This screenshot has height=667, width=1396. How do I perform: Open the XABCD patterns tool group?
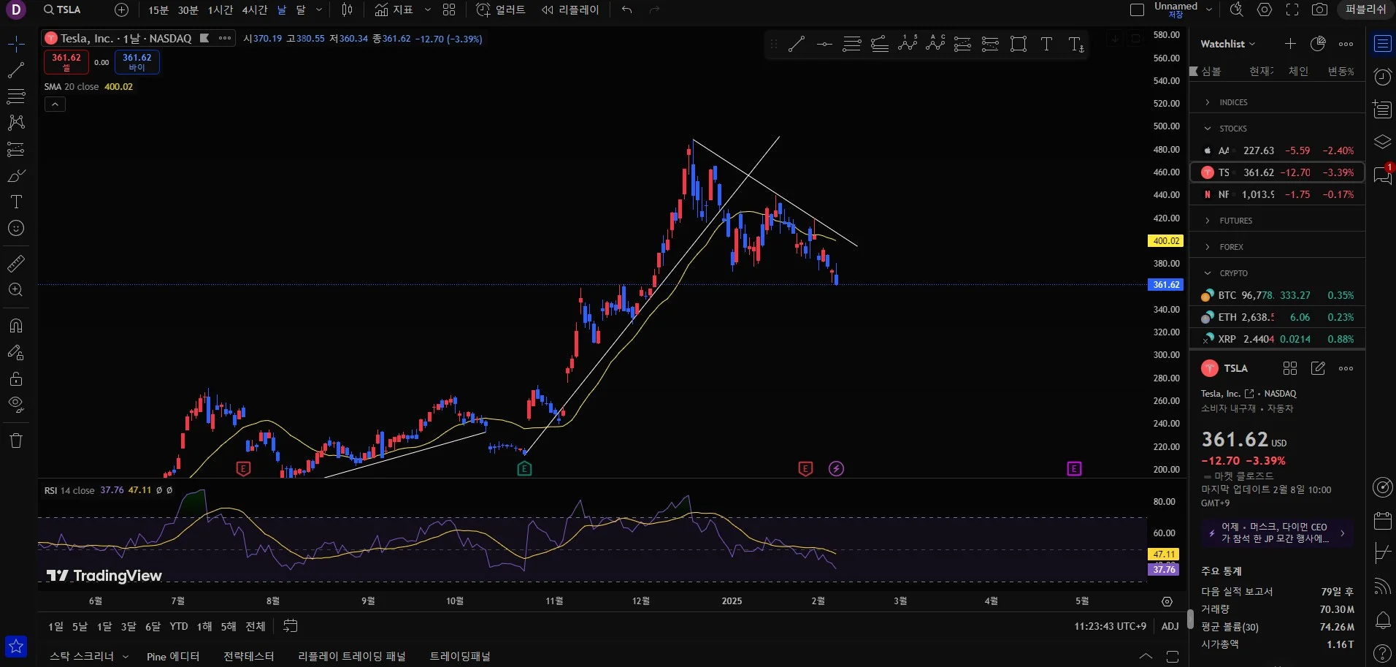point(16,122)
